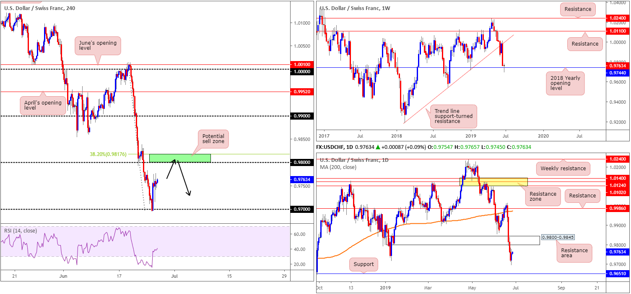The height and width of the screenshot is (294, 631).
Task: Select the 'Weekly resistance' callout
Action: pos(564,168)
